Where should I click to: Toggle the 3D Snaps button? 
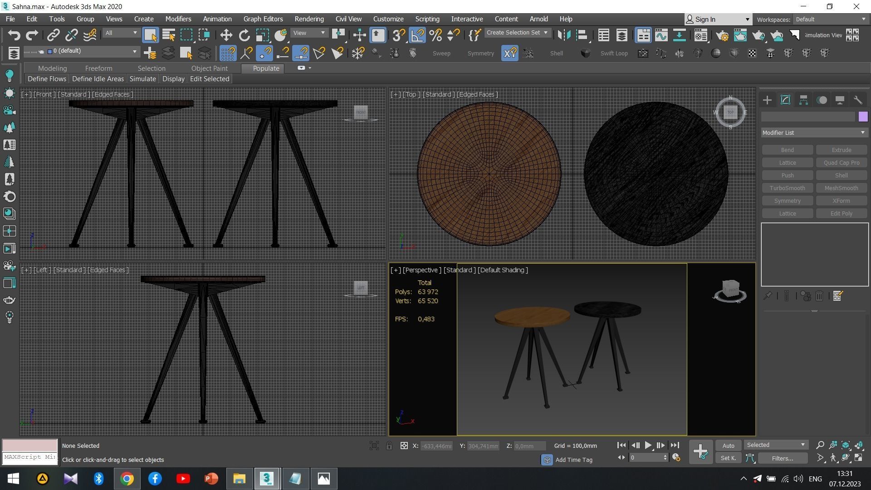tap(399, 35)
